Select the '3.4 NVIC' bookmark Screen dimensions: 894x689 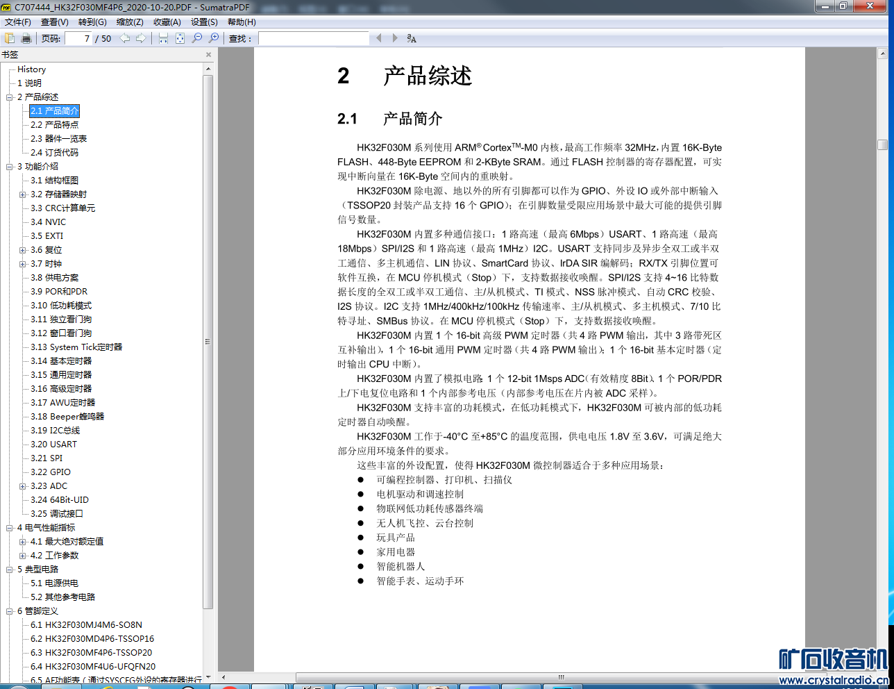pos(49,222)
